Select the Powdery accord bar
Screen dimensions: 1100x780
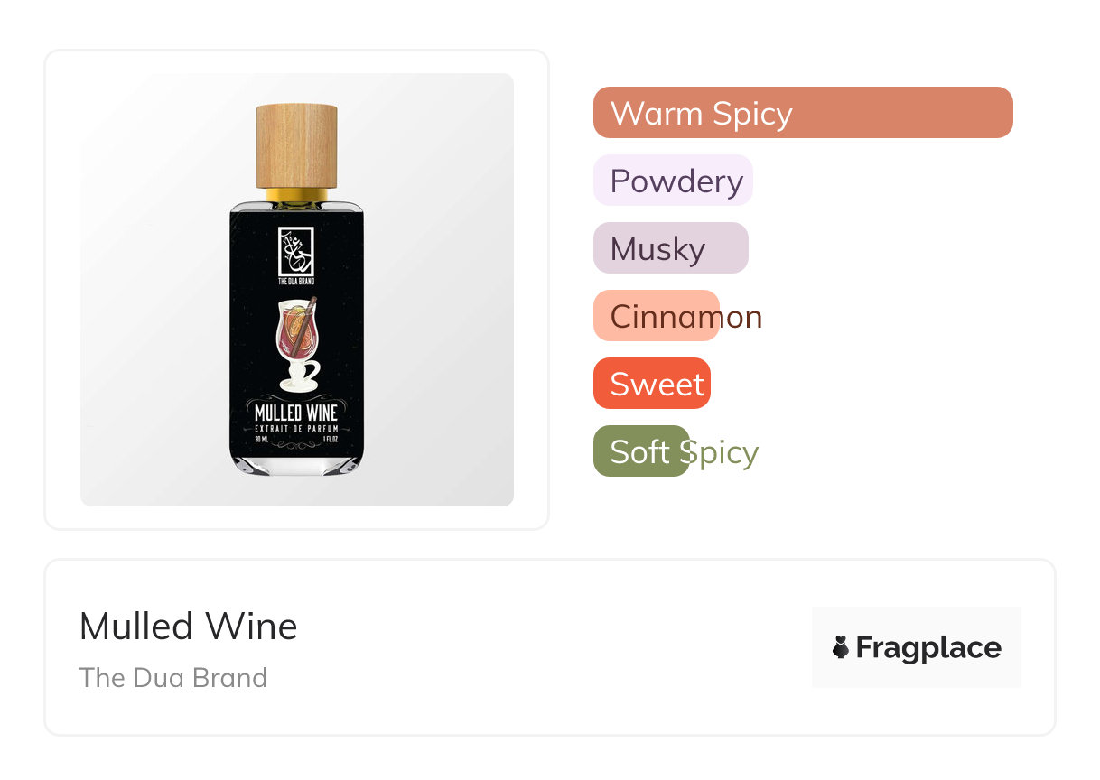[x=673, y=181]
